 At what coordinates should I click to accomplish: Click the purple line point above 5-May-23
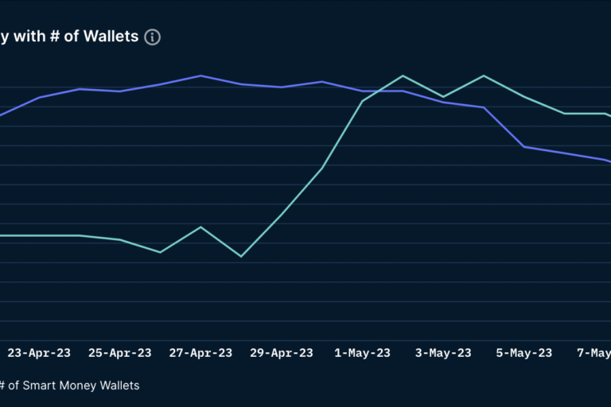click(524, 147)
